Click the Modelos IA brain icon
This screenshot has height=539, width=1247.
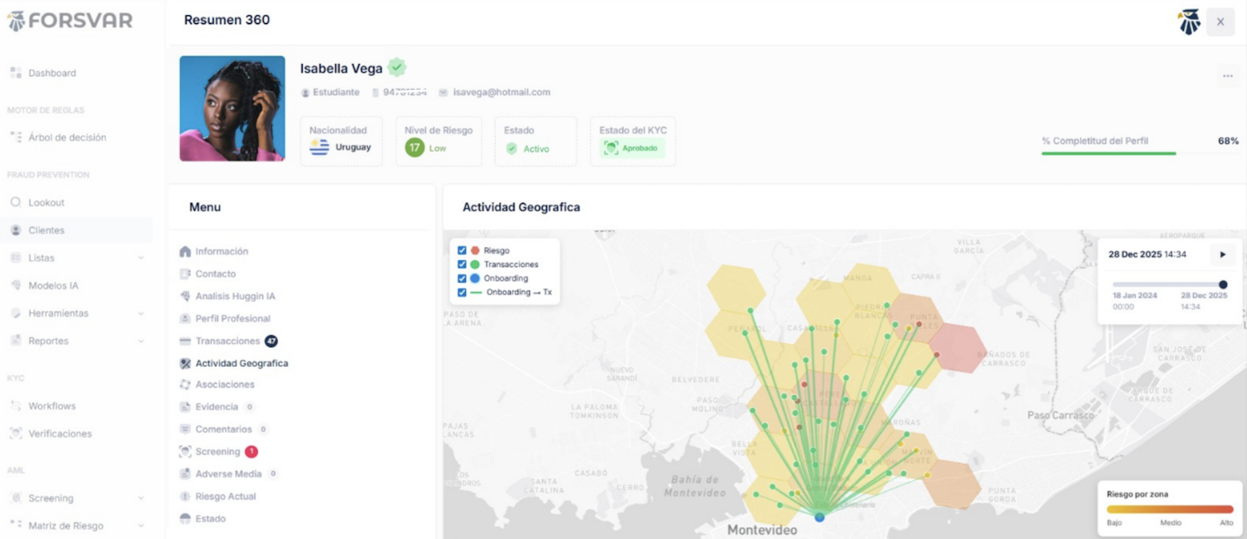pyautogui.click(x=15, y=285)
